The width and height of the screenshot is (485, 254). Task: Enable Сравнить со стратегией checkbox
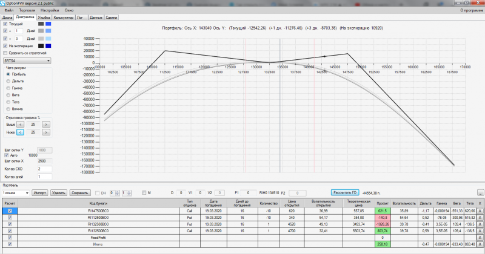pos(5,53)
